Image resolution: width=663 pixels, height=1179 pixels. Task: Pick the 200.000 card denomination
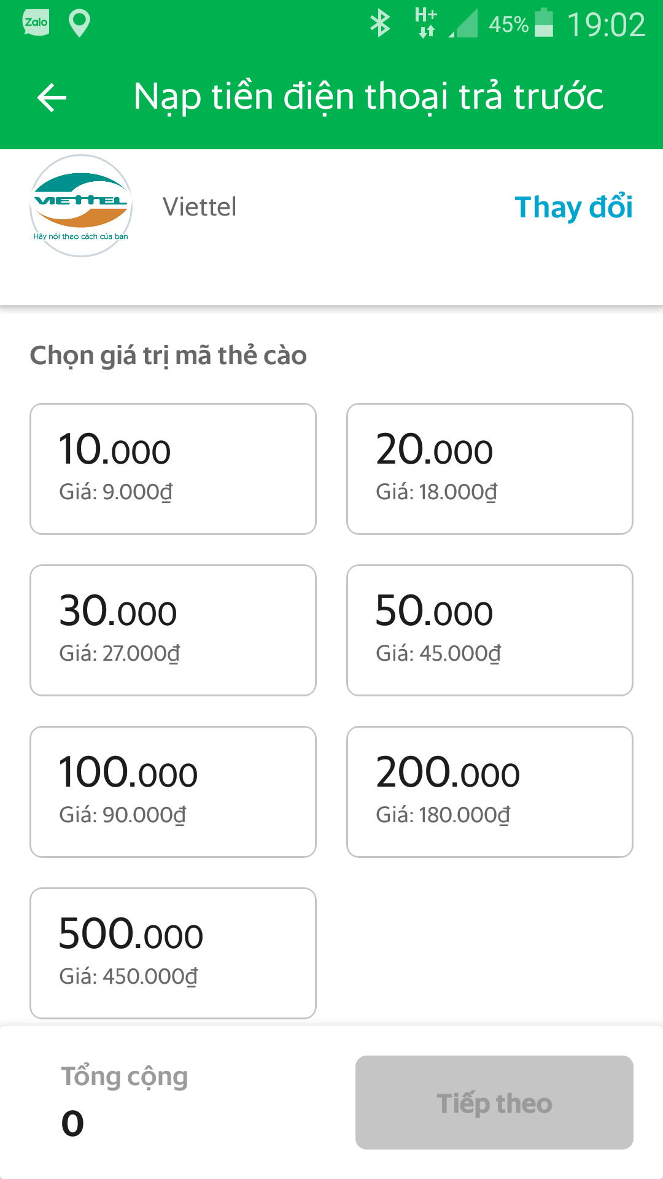pos(489,792)
